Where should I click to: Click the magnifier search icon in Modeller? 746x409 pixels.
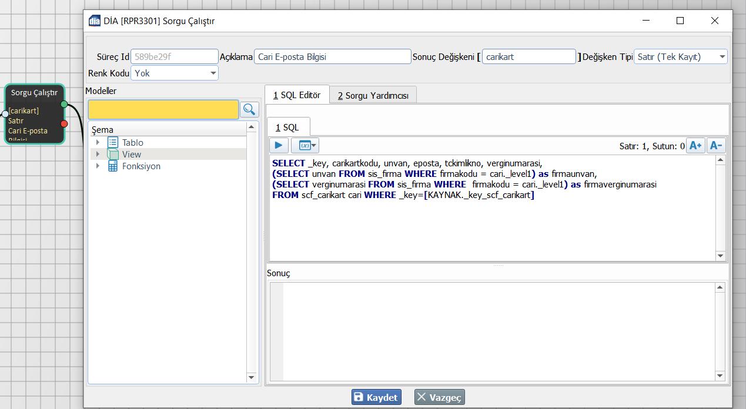point(249,109)
